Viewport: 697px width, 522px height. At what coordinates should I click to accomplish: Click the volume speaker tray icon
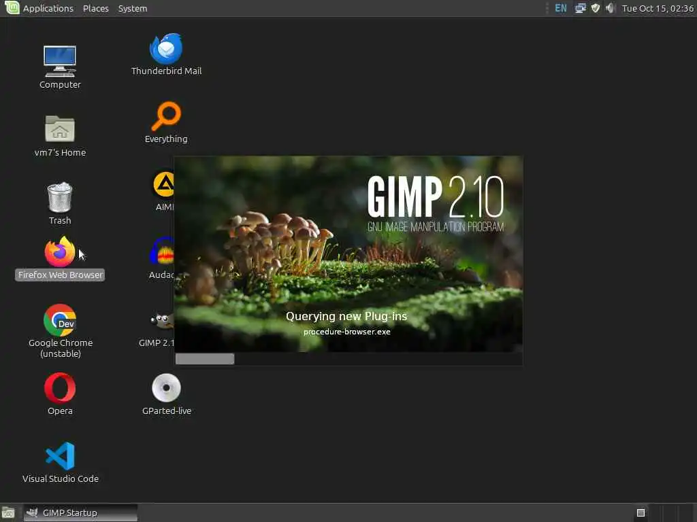click(610, 8)
